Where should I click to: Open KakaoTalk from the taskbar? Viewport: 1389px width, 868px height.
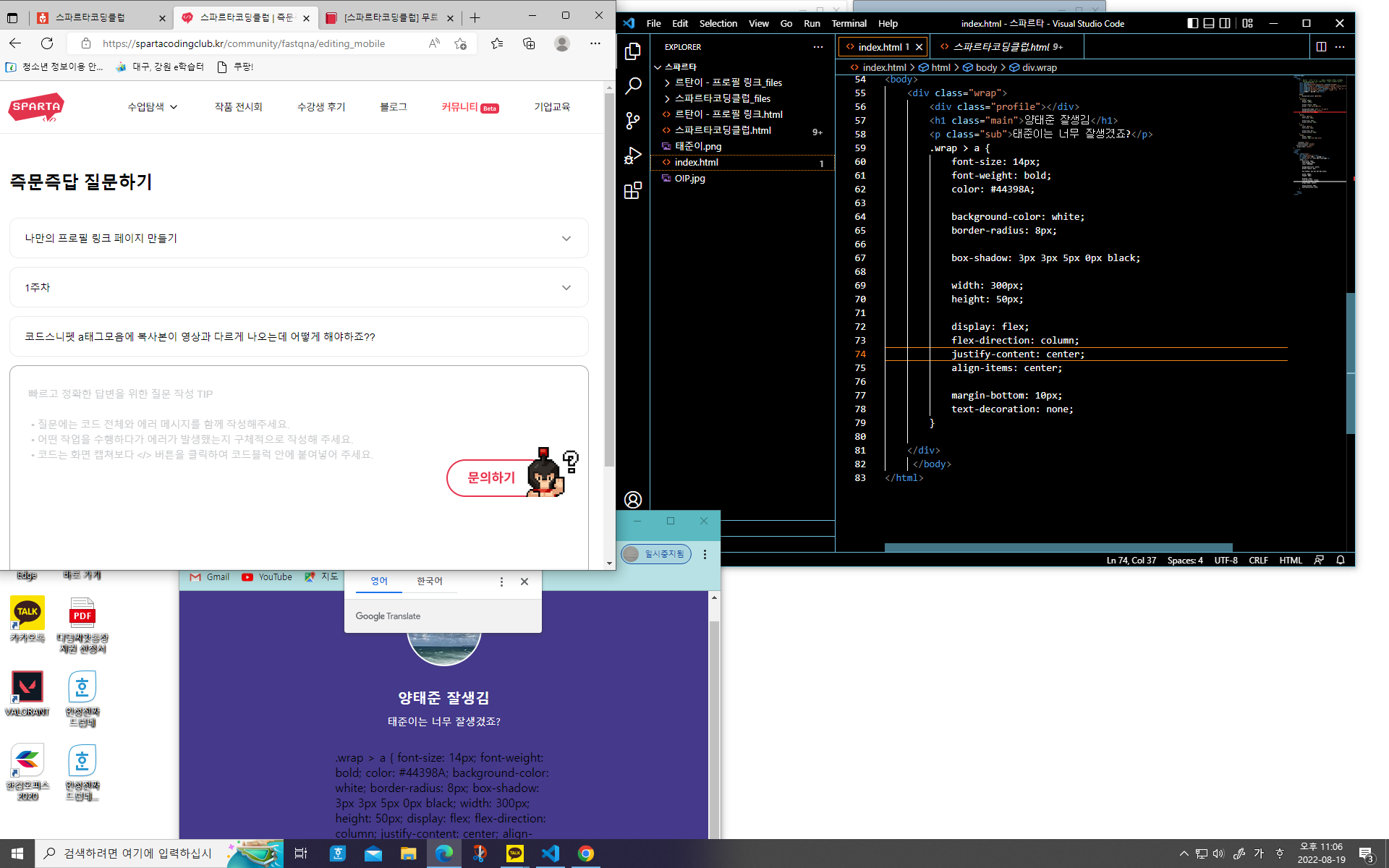click(x=515, y=854)
